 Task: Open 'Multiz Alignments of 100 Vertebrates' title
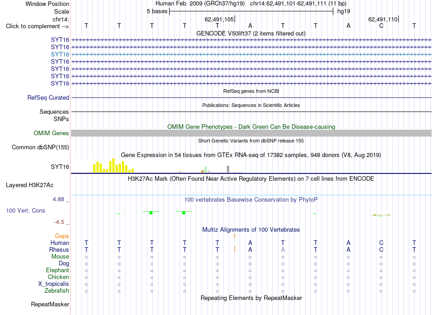coord(251,230)
